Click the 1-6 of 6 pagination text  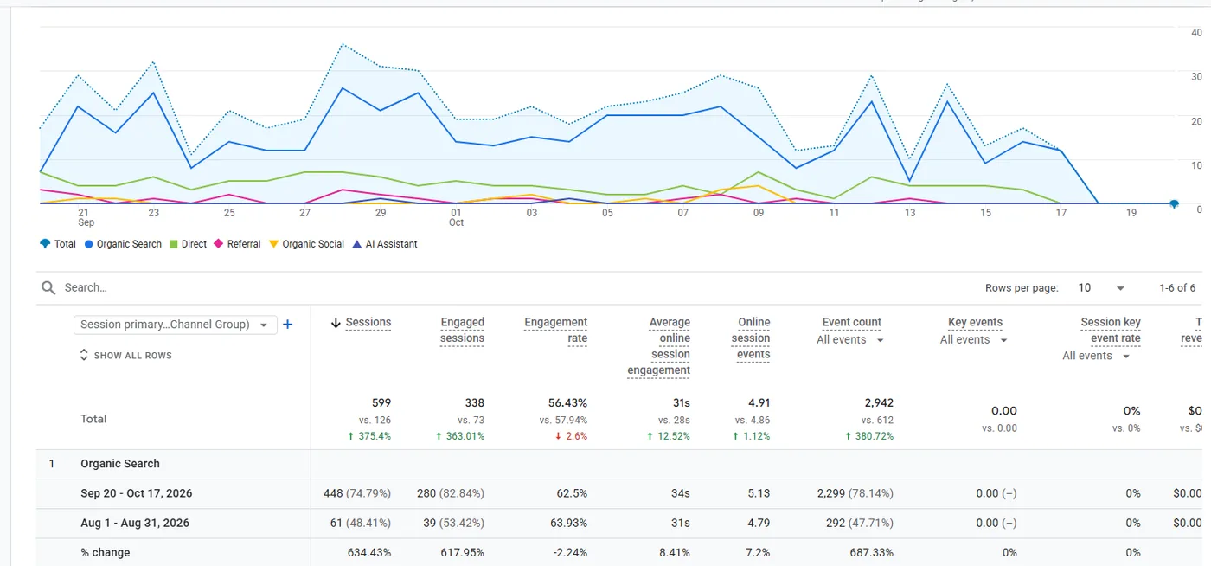[x=1177, y=287]
